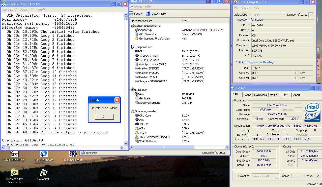Select the VBAT Batterie row icon
This screenshot has height=187, width=322.
[137, 141]
